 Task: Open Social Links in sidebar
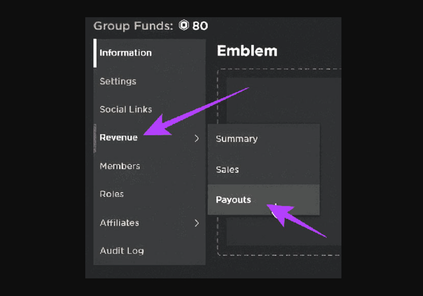coord(126,109)
